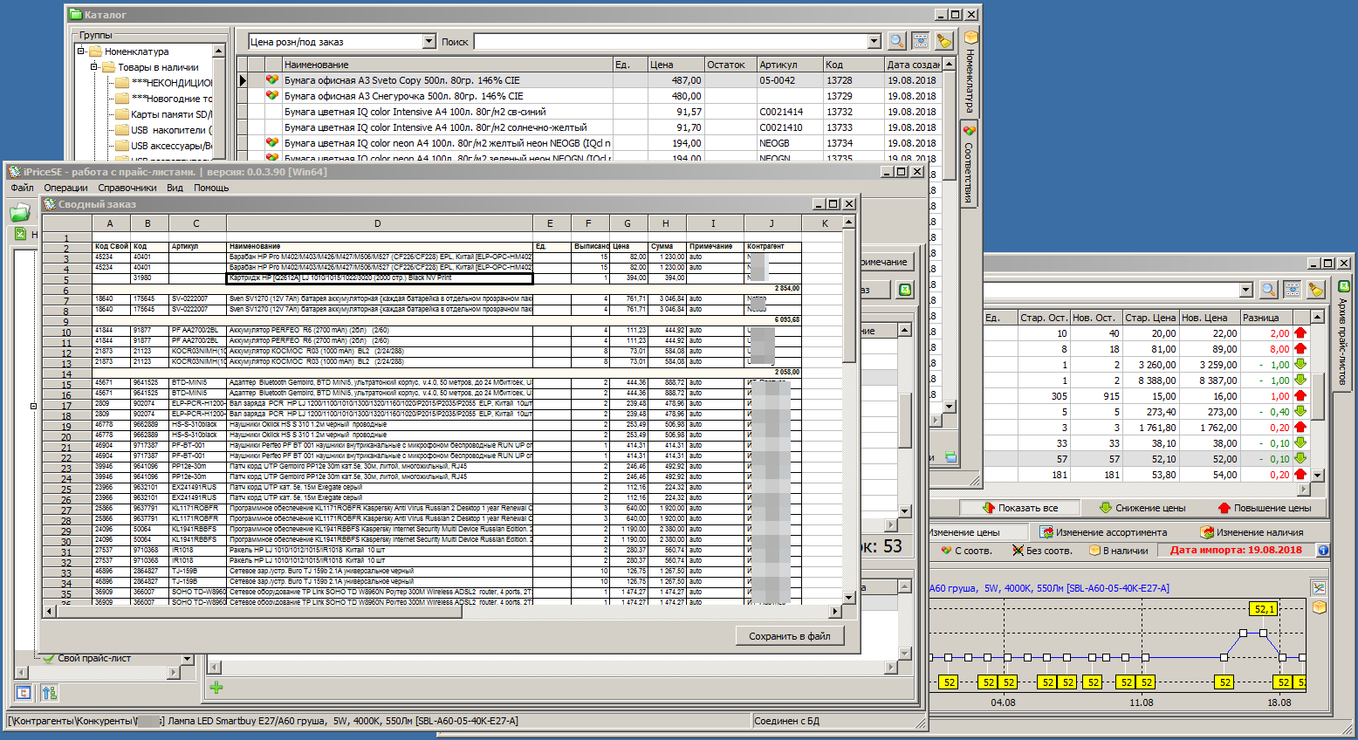Switch to the Изменение ассортимента tab

[x=1103, y=532]
